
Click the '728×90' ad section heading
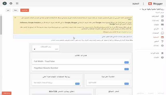click(x=62, y=91)
